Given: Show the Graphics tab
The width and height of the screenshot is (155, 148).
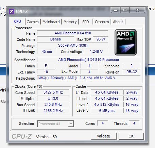Looking at the screenshot, I should click(x=102, y=22).
